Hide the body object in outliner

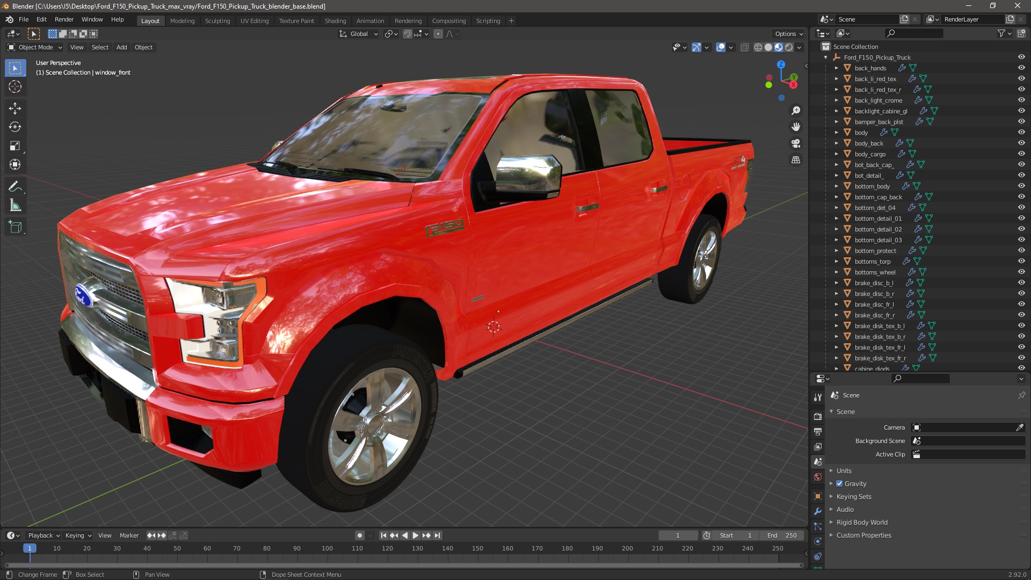coord(1021,132)
